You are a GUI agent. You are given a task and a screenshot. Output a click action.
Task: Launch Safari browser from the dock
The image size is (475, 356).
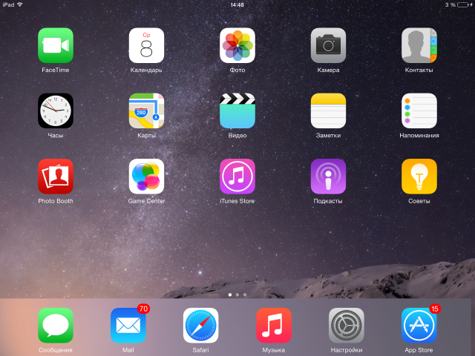pos(201,326)
